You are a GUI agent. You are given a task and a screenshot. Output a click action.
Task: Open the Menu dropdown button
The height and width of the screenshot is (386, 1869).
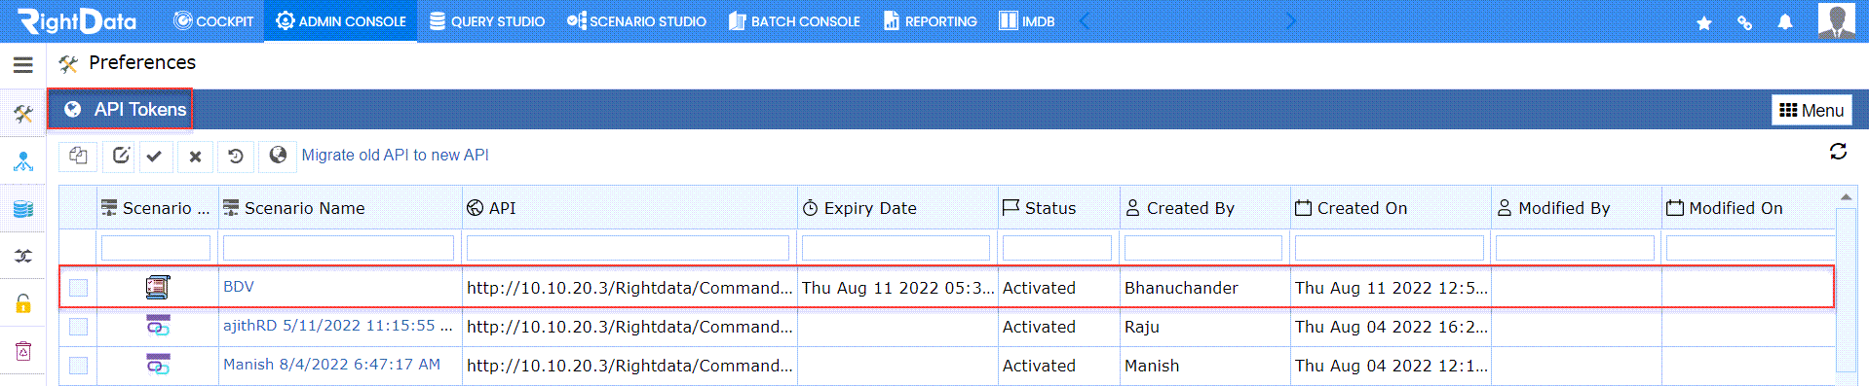pyautogui.click(x=1812, y=110)
